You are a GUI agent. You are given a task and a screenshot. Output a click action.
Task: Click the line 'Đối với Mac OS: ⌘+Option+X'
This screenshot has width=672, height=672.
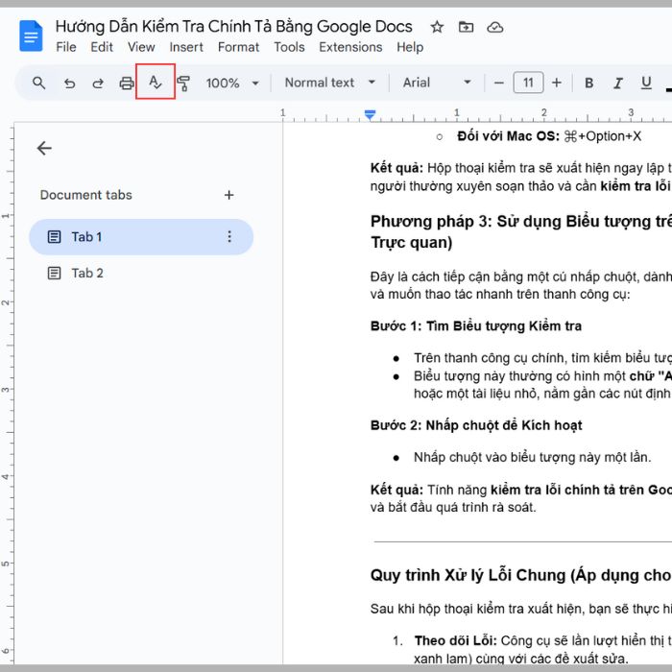point(549,136)
